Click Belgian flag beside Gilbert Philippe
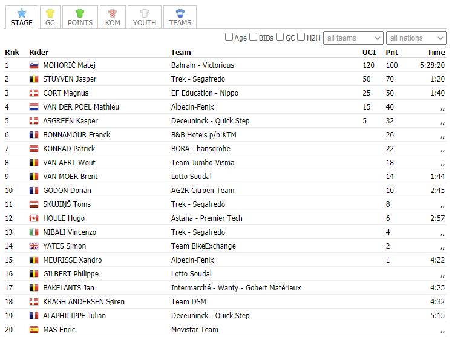Screen dimensions: 455x337 pos(34,274)
